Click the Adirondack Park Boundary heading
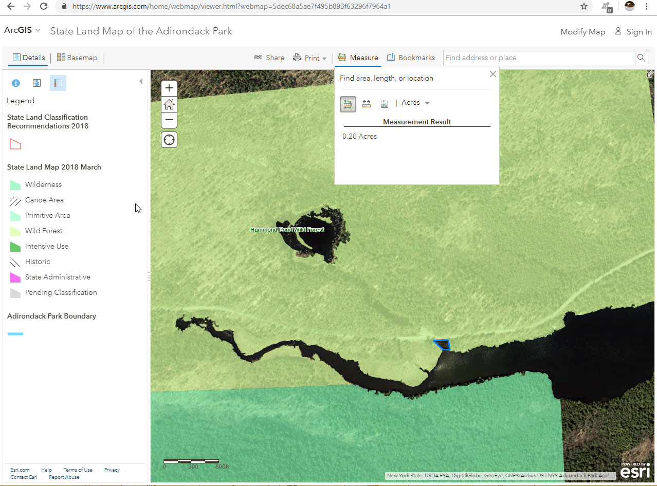657x486 pixels. coord(51,316)
